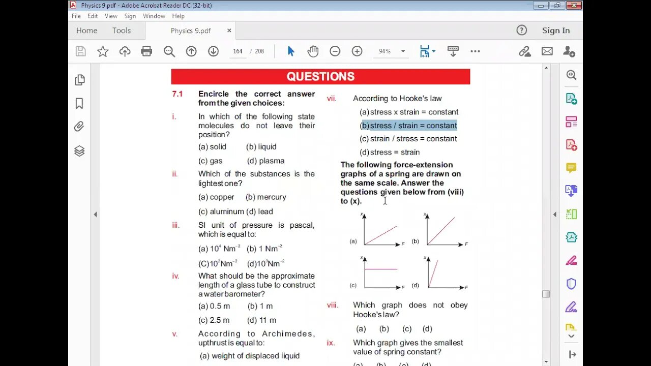Image resolution: width=651 pixels, height=366 pixels.
Task: Share with others person icon
Action: 569,51
